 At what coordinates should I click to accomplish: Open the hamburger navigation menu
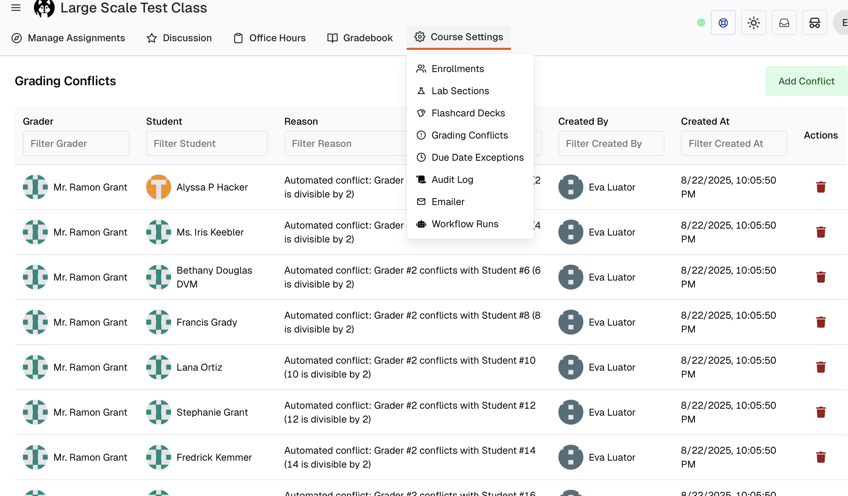[16, 8]
